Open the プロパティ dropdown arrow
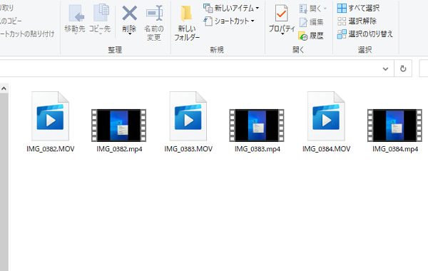The width and height of the screenshot is (428, 271). [282, 34]
